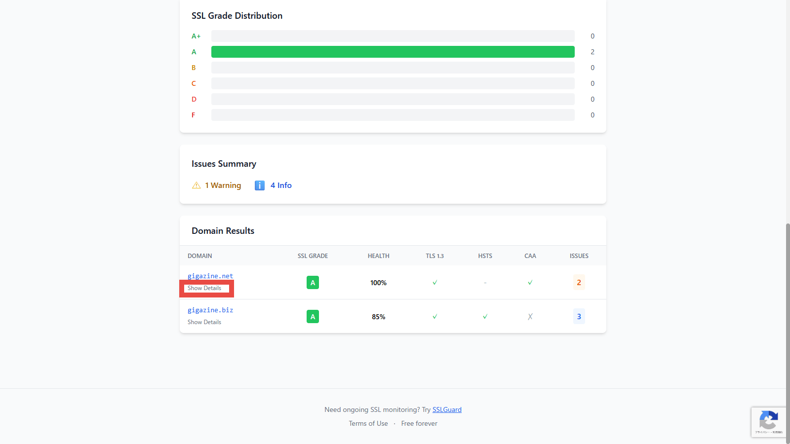Viewport: 790px width, 444px height.
Task: Open the gigazine.net domain link
Action: (x=210, y=276)
